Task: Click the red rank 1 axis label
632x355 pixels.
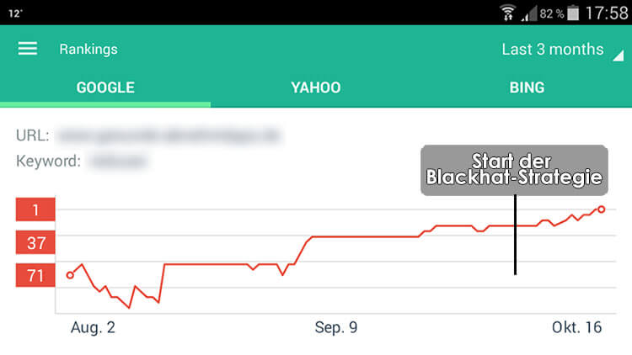Action: [x=35, y=209]
